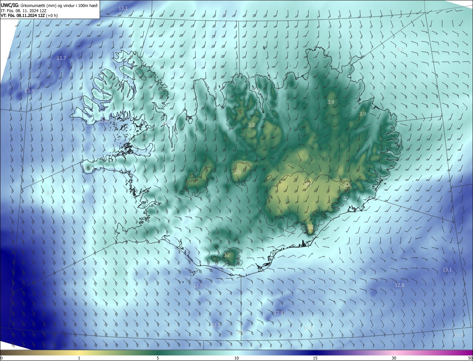Click the 12.5 value label offshore

pyautogui.click(x=198, y=286)
